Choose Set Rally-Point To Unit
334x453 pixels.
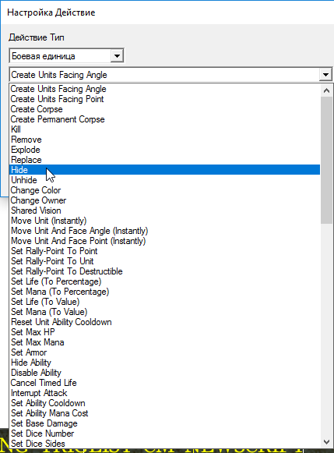click(165, 261)
